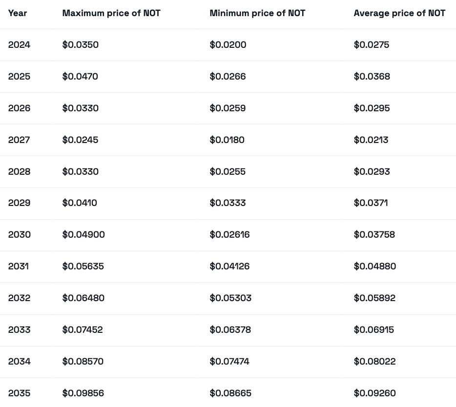Click the 2026 minimum price $0.0259
The image size is (456, 407).
tap(228, 108)
